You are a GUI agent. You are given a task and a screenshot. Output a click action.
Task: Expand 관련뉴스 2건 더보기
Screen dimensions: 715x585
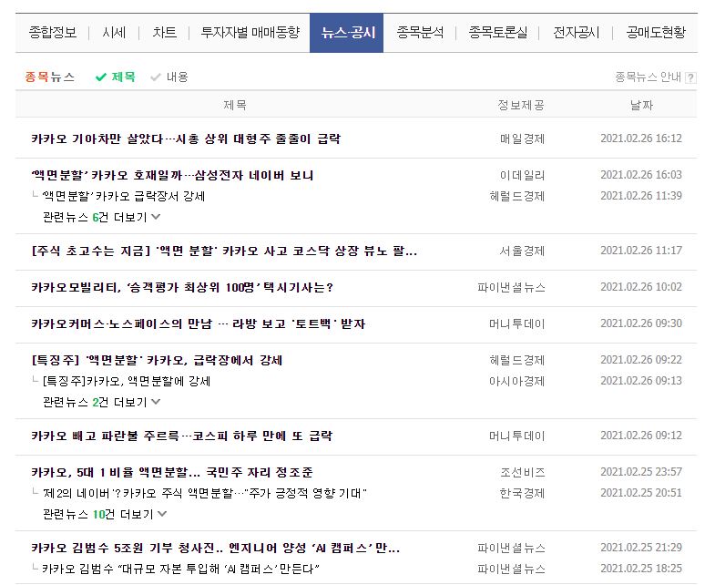coord(101,402)
